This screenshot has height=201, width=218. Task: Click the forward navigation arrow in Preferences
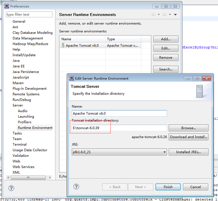pyautogui.click(x=164, y=15)
